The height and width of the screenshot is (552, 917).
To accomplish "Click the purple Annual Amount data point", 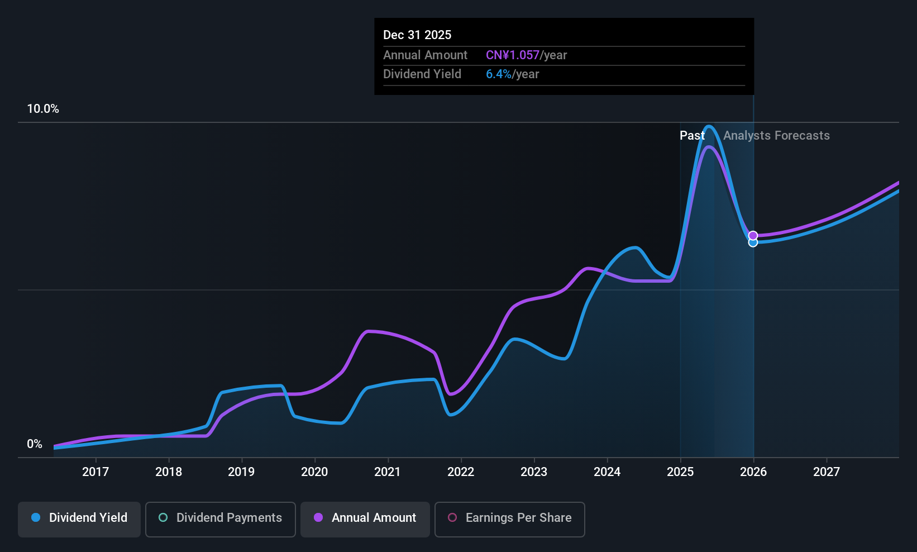I will 753,235.
